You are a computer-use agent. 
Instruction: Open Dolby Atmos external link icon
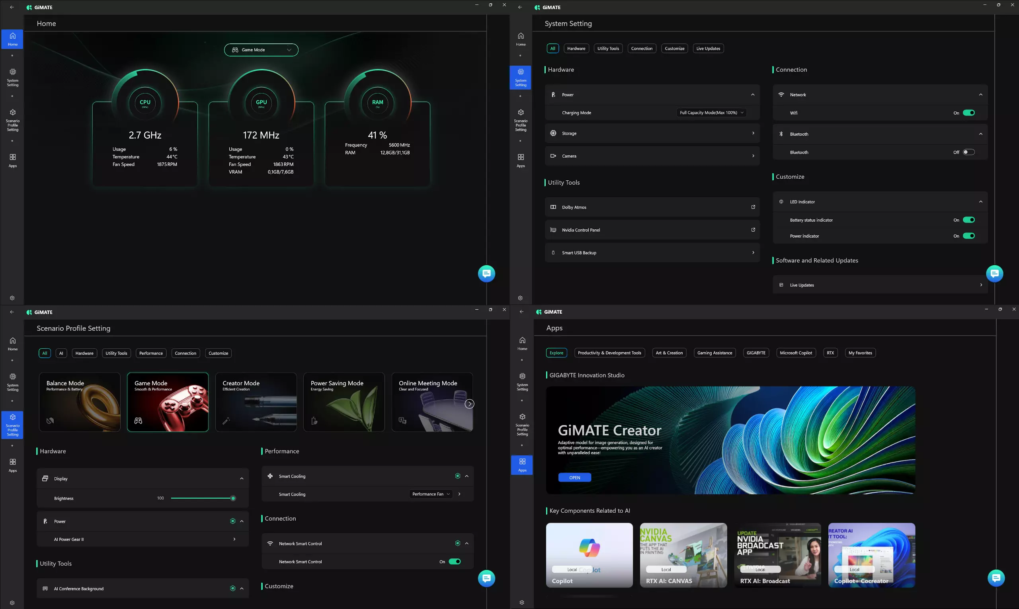(753, 207)
